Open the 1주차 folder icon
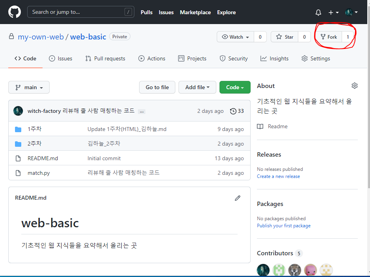This screenshot has width=370, height=277. tap(18, 129)
